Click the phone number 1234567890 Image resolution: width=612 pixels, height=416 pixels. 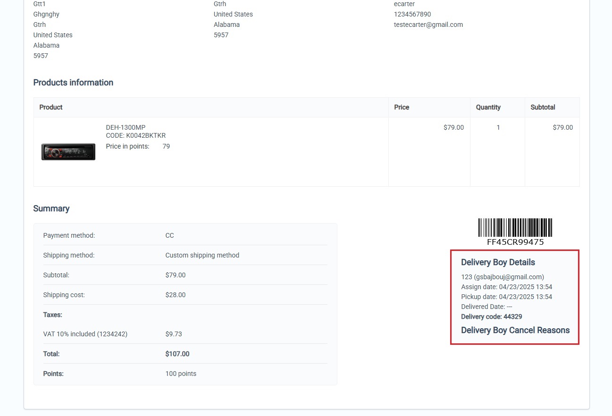pos(412,14)
